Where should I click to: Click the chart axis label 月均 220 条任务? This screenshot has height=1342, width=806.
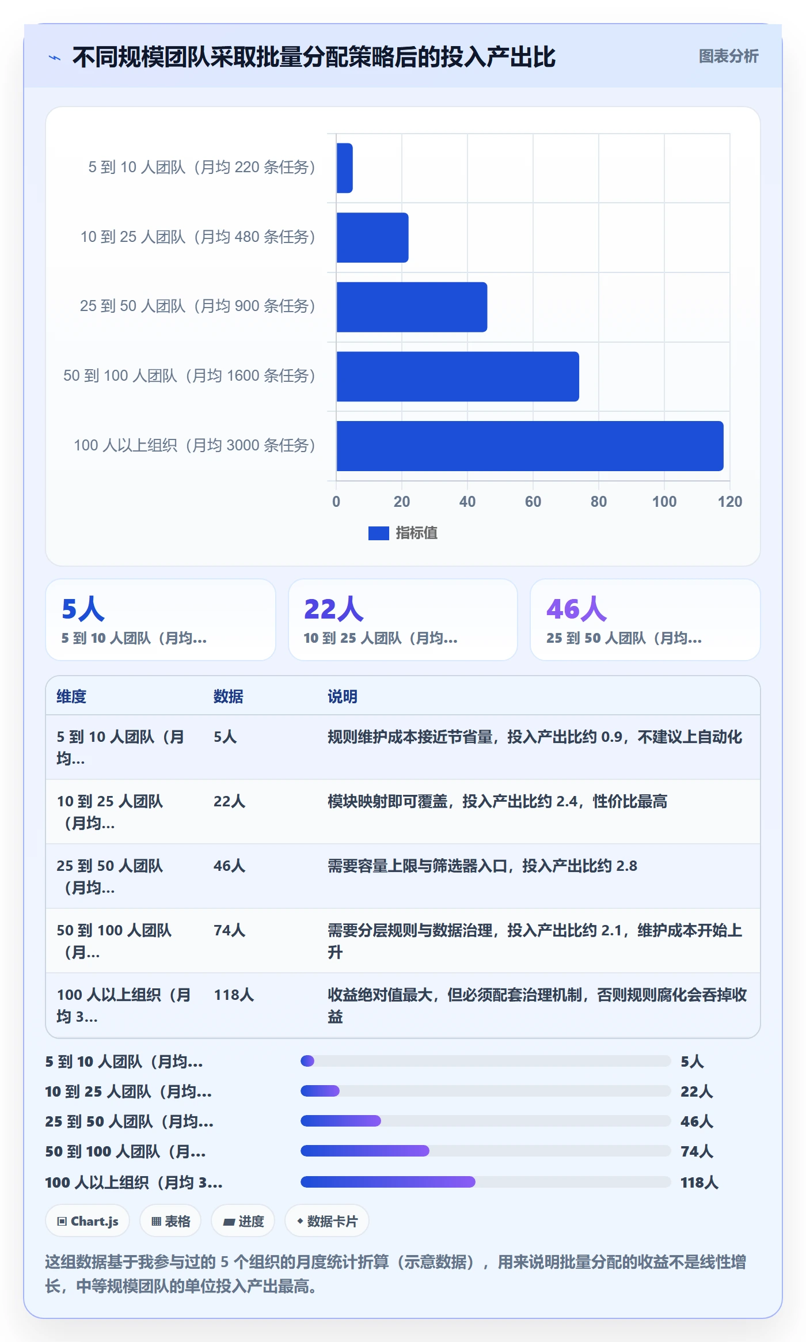(201, 167)
